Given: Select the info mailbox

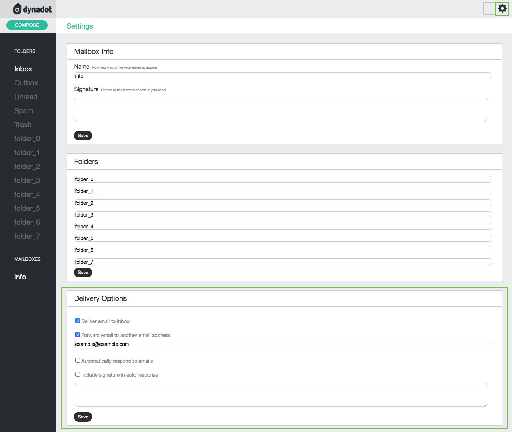Looking at the screenshot, I should click(x=20, y=277).
